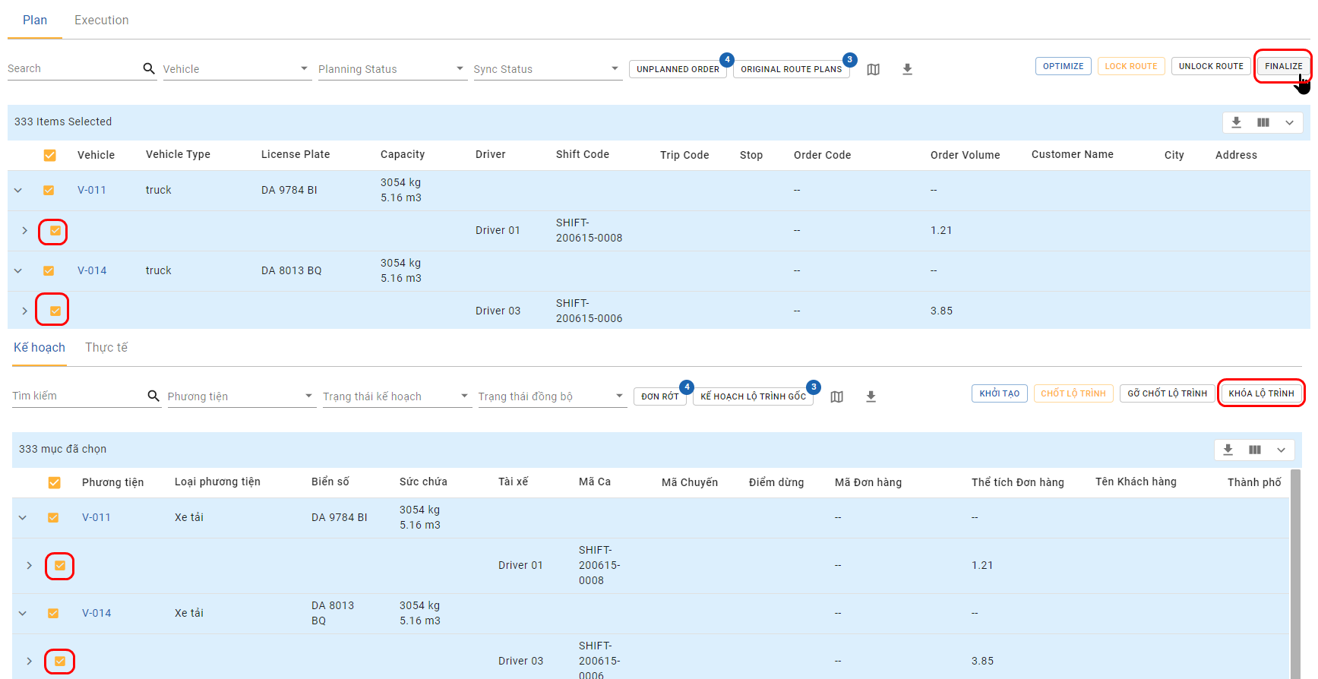Open the Planning Status dropdown
Viewport: 1318px width, 679px height.
tap(391, 69)
